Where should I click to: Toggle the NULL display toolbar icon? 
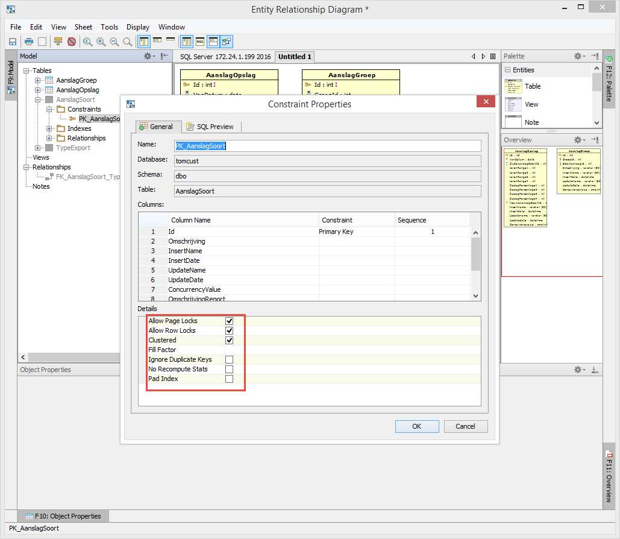[x=200, y=42]
